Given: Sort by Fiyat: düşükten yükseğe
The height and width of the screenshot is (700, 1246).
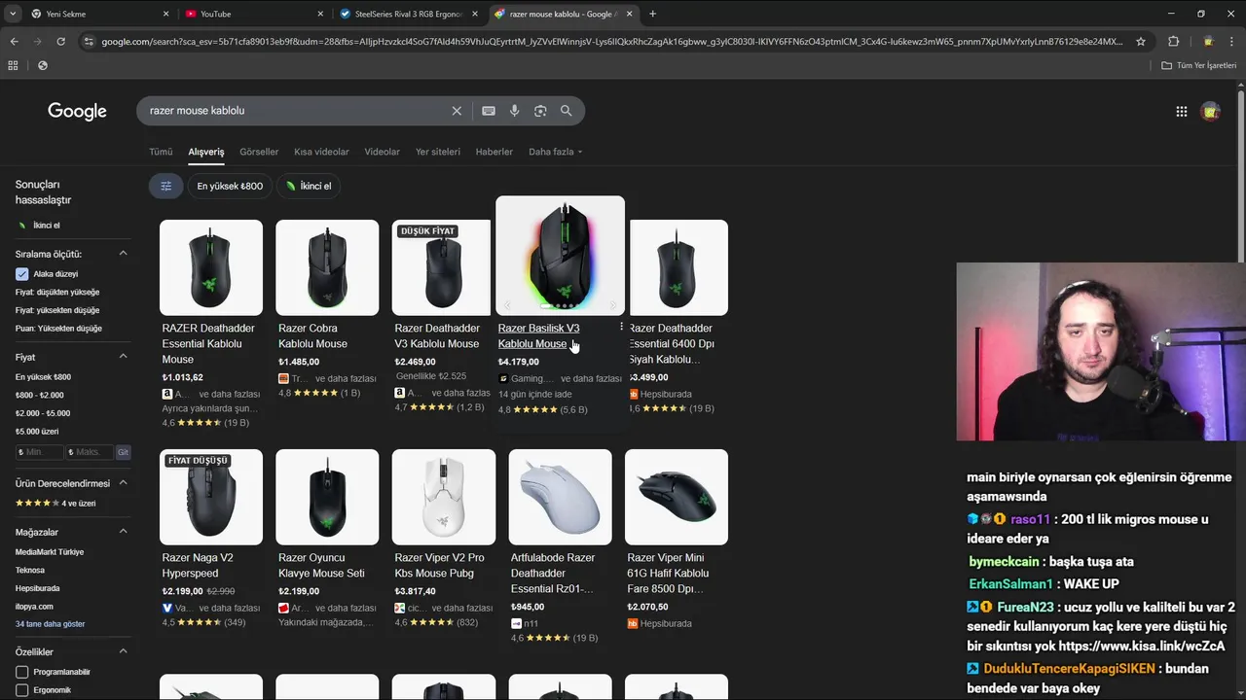Looking at the screenshot, I should tap(57, 293).
